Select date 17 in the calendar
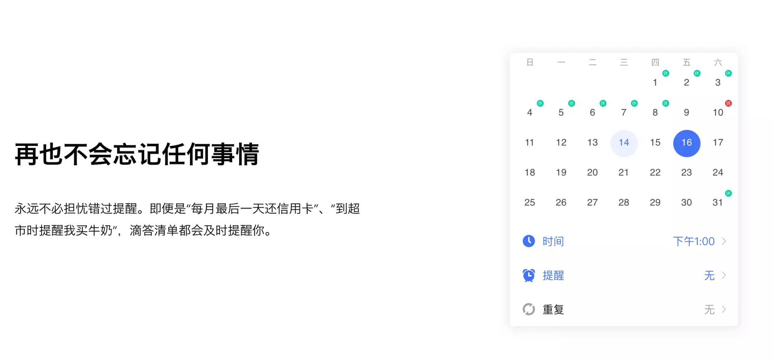Screen dimensions: 774x360 click(718, 142)
